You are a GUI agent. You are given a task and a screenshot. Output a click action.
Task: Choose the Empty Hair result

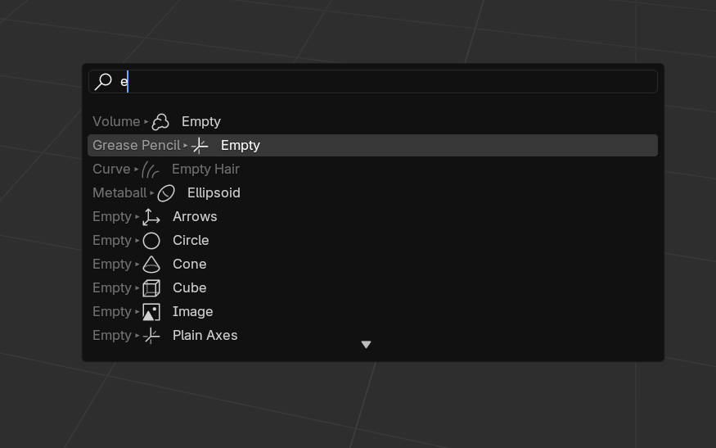click(x=372, y=170)
